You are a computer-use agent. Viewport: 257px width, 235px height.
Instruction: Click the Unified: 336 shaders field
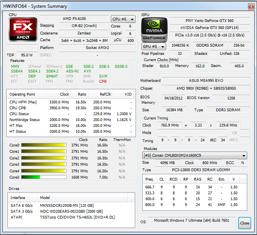(x=230, y=54)
